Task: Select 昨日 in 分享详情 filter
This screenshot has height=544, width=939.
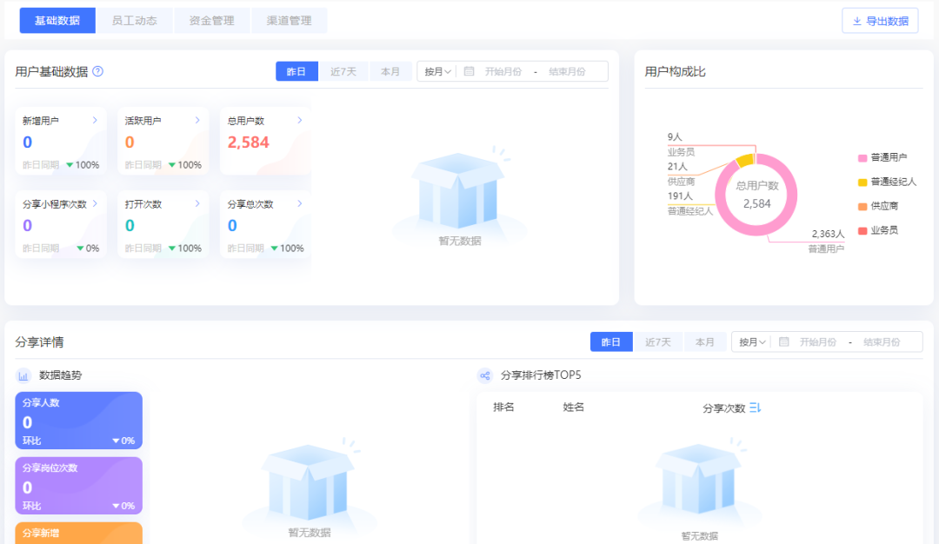Action: coord(611,342)
